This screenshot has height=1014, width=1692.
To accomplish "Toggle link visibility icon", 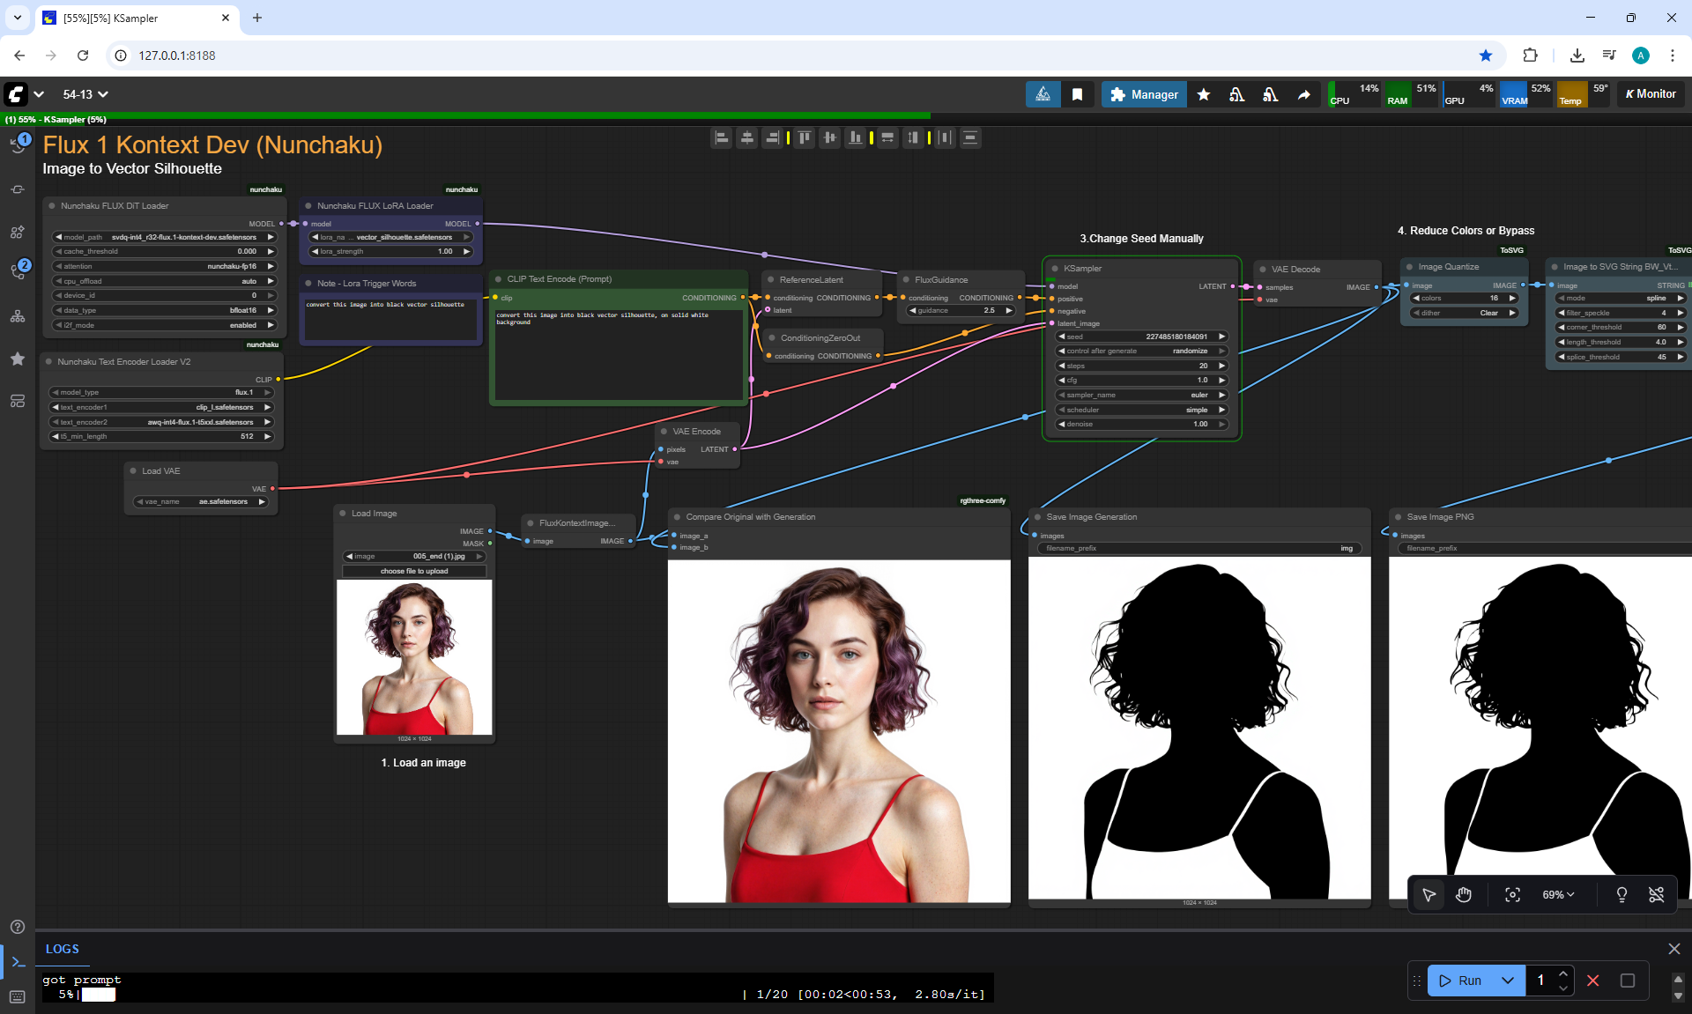I will 1657,895.
